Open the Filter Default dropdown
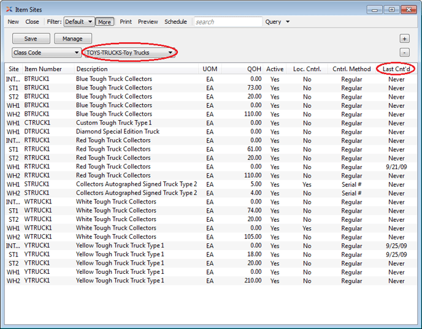The width and height of the screenshot is (422, 329). (x=79, y=22)
